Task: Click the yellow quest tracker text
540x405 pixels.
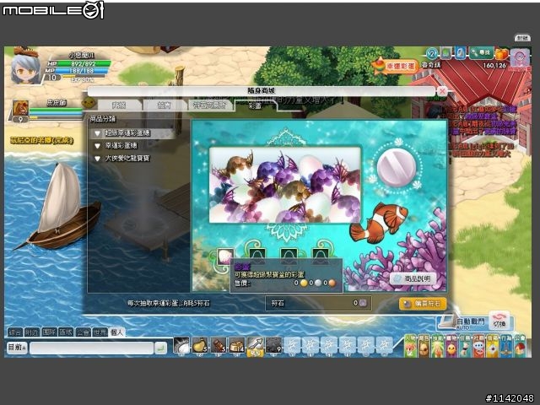Action: tap(41, 140)
